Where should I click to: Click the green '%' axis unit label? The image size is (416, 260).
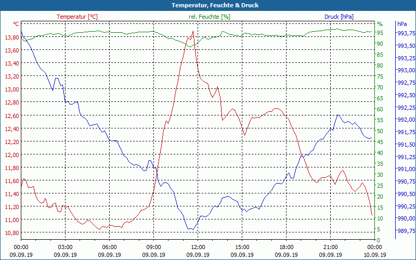click(x=380, y=24)
